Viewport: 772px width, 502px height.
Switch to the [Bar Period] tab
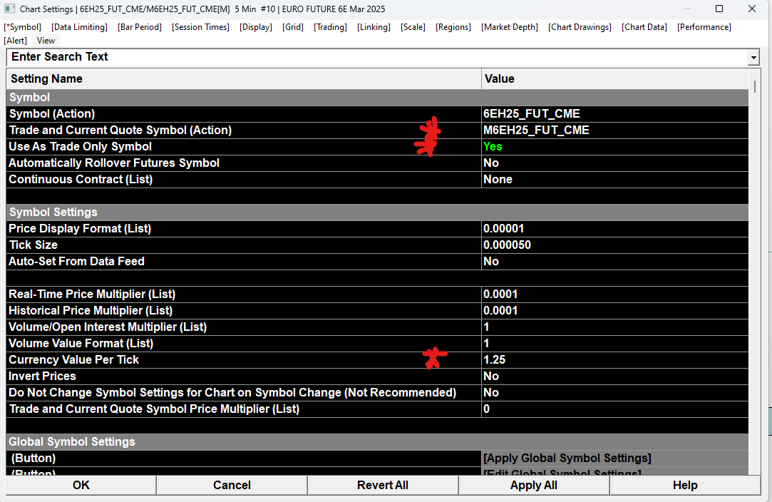point(140,27)
